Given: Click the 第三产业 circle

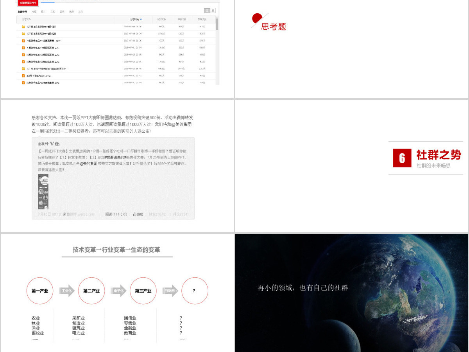Looking at the screenshot, I should click(x=143, y=291).
